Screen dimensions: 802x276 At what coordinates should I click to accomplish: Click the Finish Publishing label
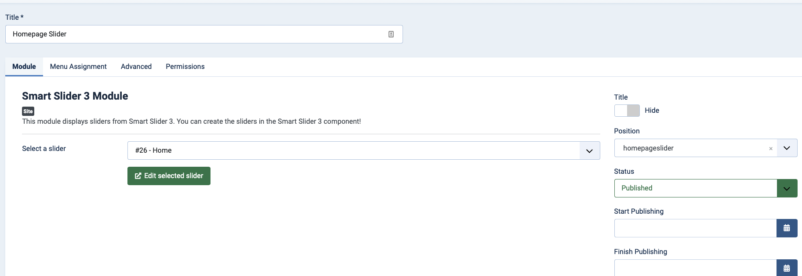click(x=640, y=252)
